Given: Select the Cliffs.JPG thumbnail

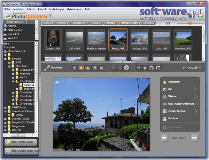Looking at the screenshot, I should (x=74, y=40).
